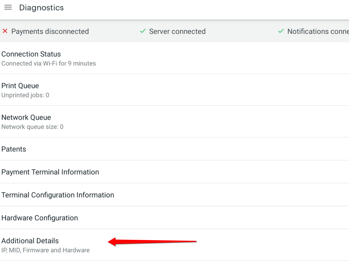Expand Additional Details with IP and MID
This screenshot has width=349, height=269.
click(x=30, y=241)
